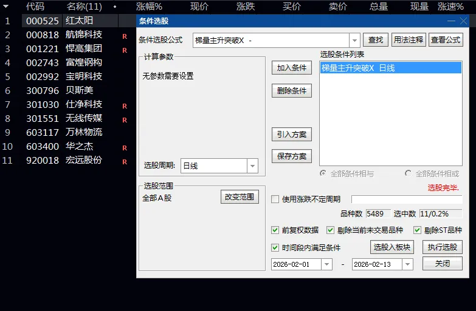This screenshot has width=476, height=311.
Task: Select stock row 000818 航锦科技
Action: [68, 35]
